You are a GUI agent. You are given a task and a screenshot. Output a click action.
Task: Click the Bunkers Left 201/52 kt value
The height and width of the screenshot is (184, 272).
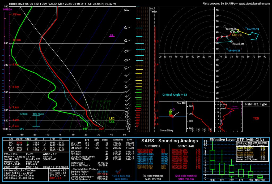[x=103, y=174]
